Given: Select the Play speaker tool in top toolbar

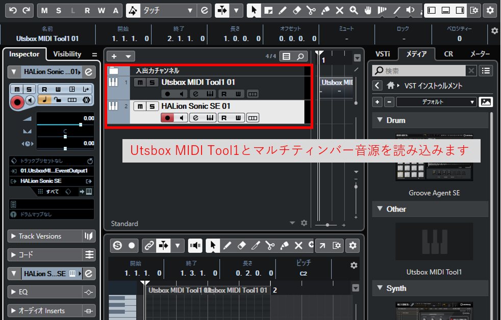Looking at the screenshot, I should pyautogui.click(x=410, y=11).
